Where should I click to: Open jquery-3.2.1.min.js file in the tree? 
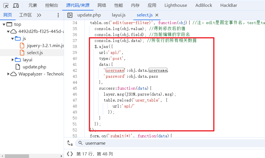45,45
